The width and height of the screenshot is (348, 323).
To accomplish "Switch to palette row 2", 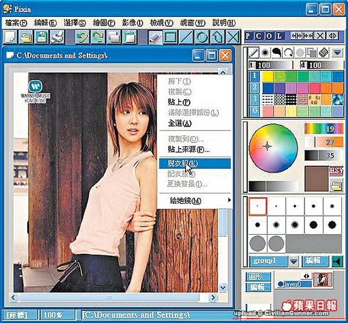I will (x=254, y=88).
